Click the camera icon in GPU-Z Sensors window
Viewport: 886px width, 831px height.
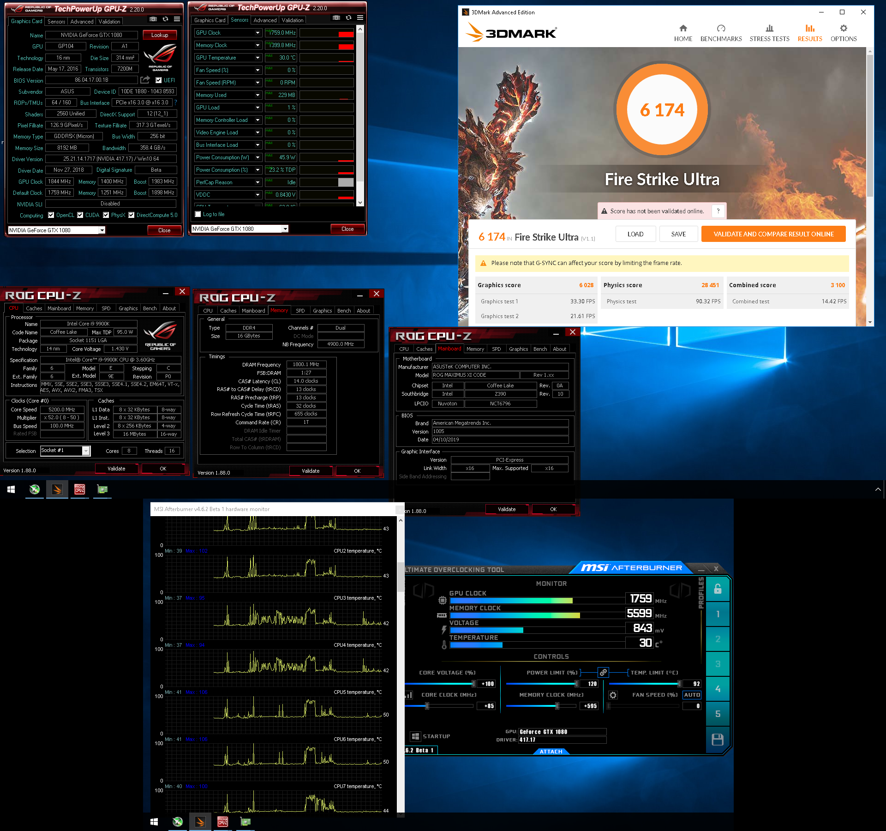click(x=336, y=18)
